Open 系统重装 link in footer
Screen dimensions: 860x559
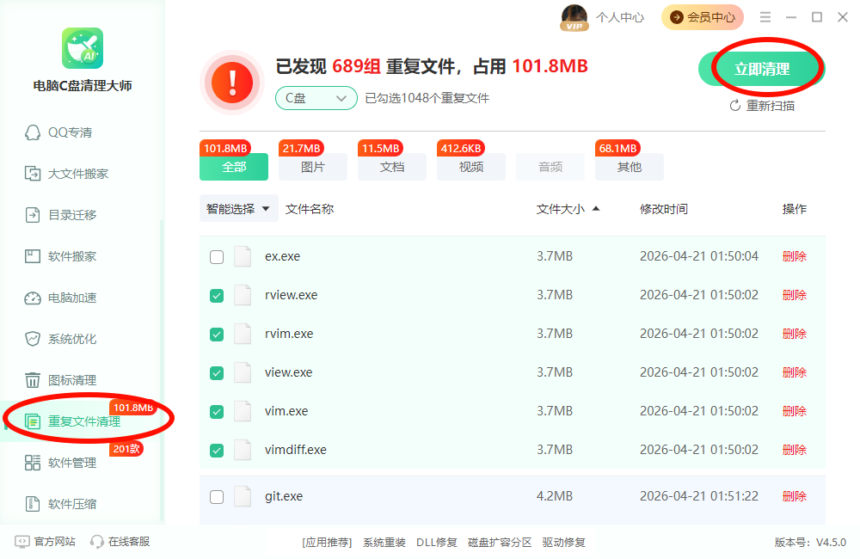[x=384, y=543]
